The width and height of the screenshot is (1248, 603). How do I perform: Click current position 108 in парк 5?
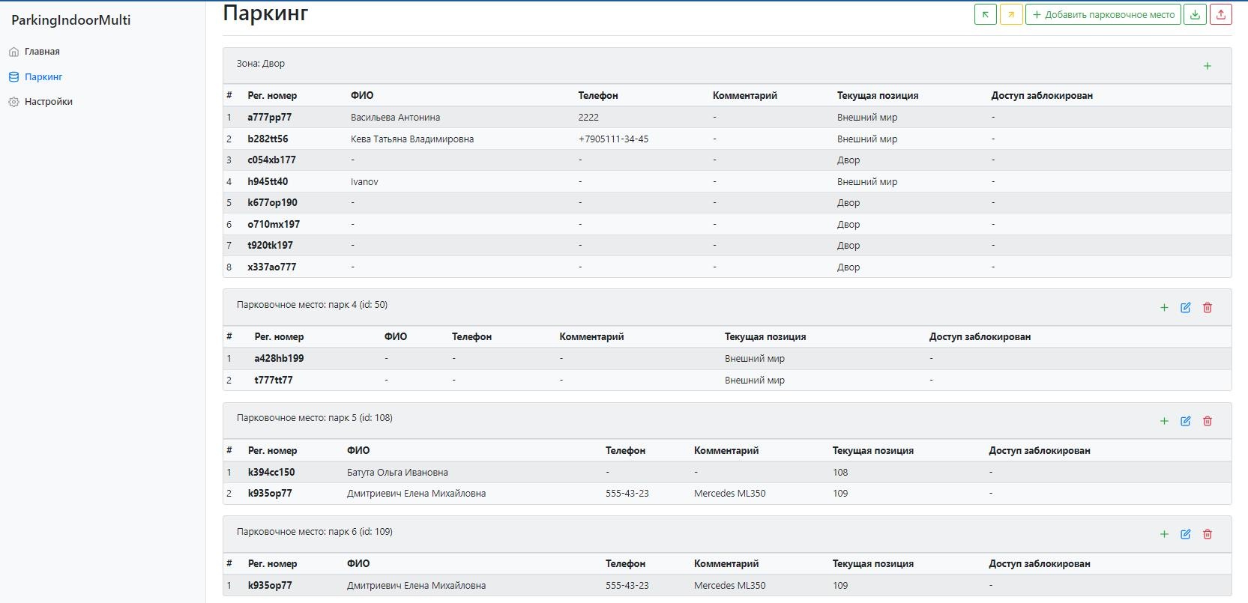click(x=840, y=473)
